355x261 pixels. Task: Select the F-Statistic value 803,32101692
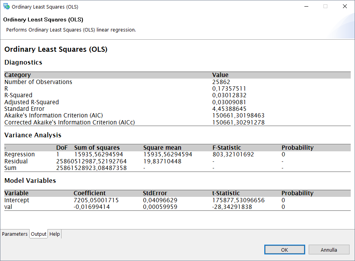pos(233,154)
